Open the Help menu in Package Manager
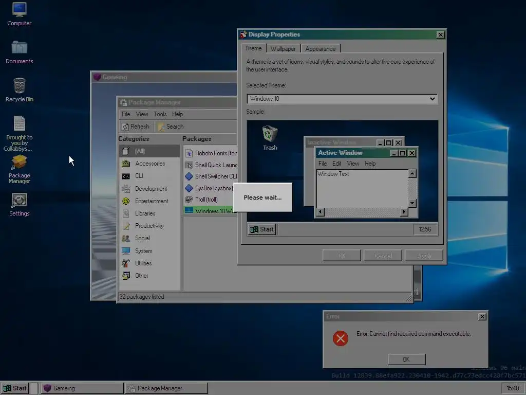 click(177, 114)
